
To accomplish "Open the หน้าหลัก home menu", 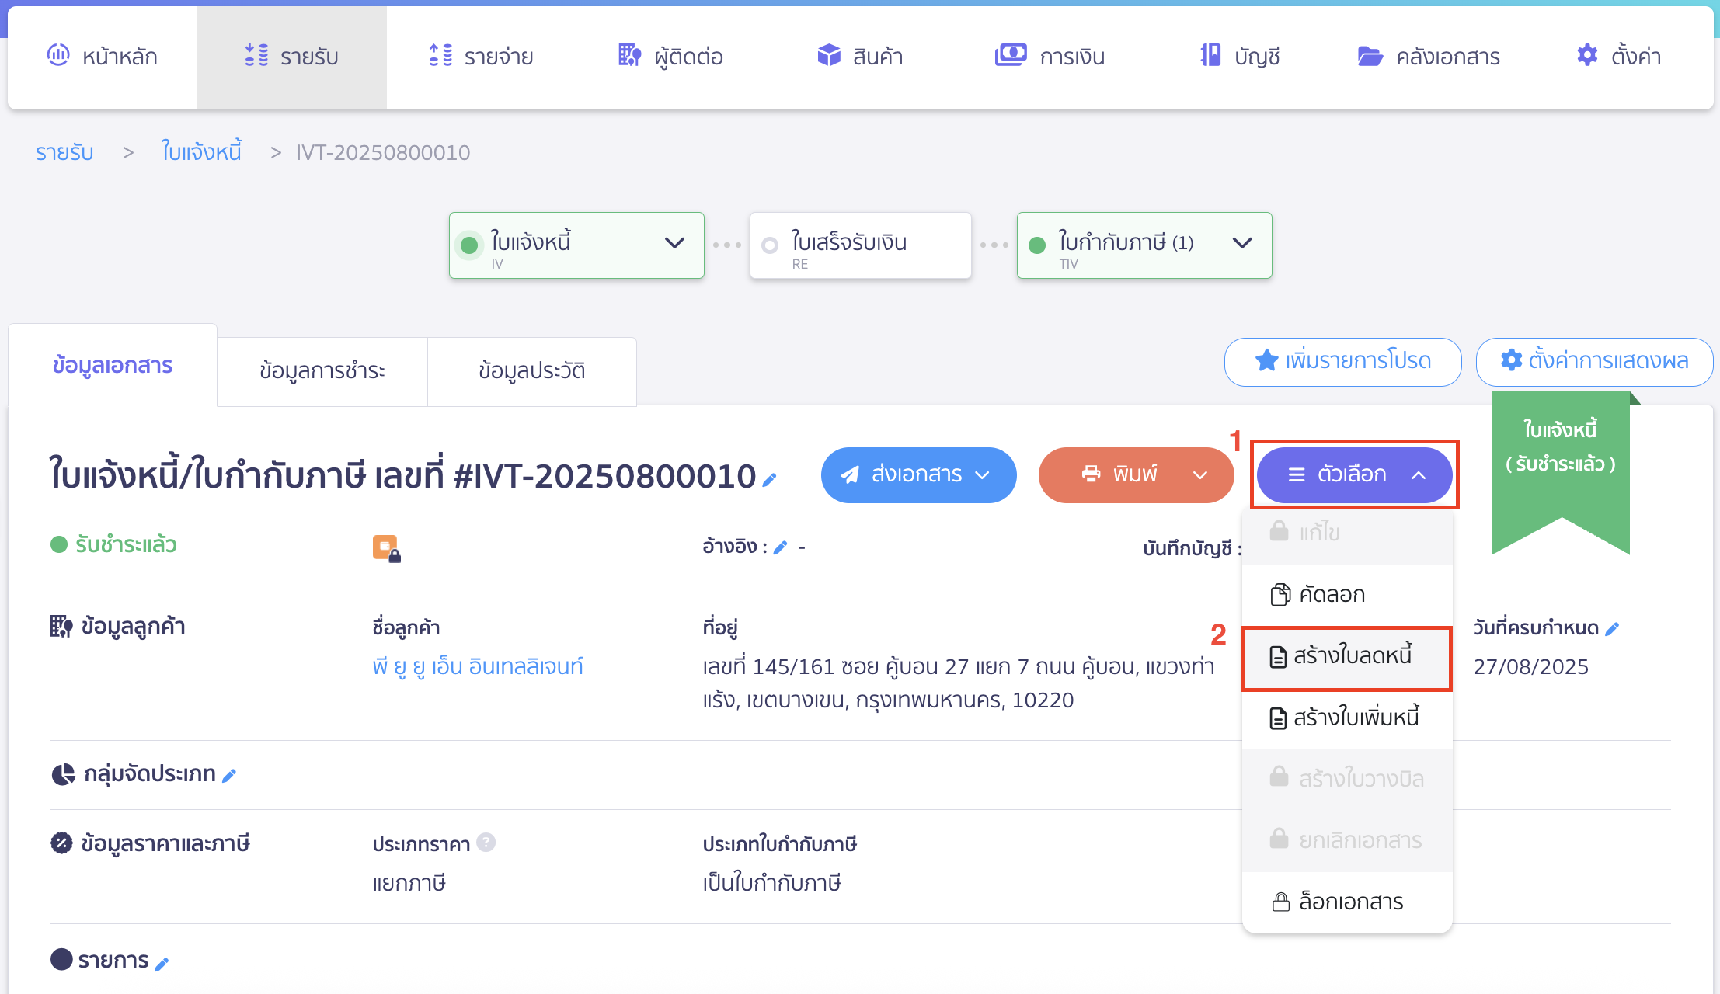I will click(x=103, y=57).
